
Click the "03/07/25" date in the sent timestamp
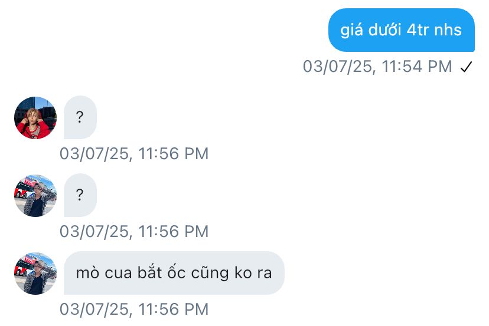point(338,67)
